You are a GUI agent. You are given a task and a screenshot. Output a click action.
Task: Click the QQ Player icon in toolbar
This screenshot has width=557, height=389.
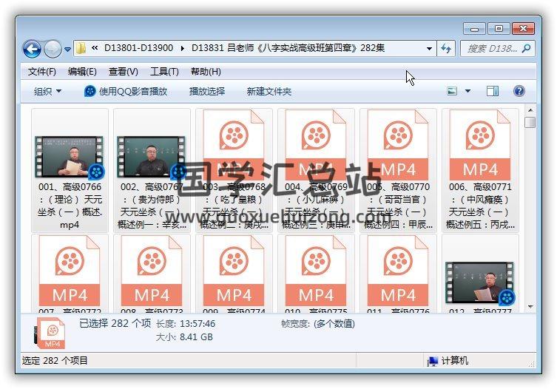point(90,91)
